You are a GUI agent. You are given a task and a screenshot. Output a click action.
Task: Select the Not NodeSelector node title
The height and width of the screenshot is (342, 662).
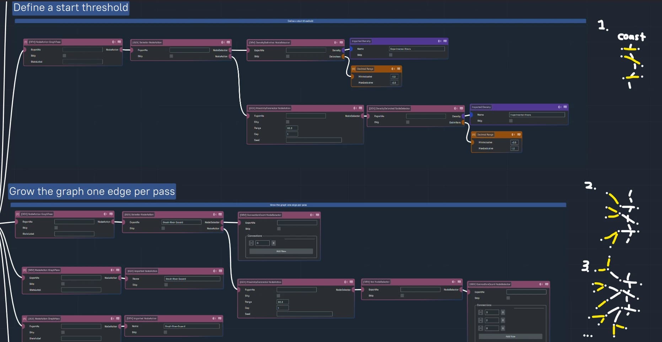tap(376, 282)
